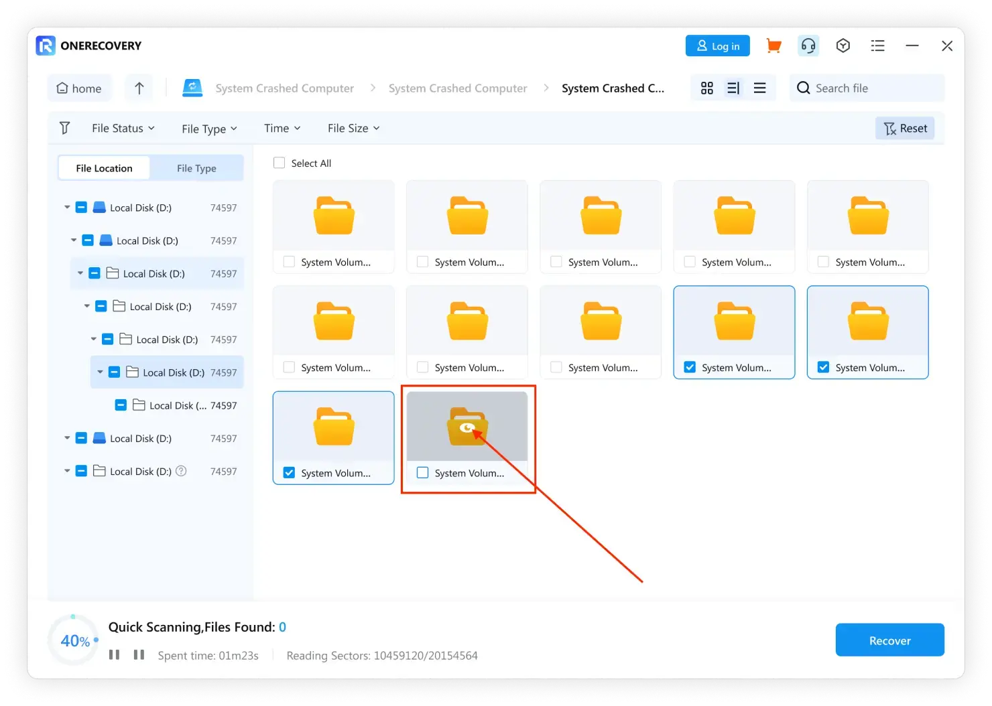This screenshot has width=992, height=706.
Task: Open the File Size dropdown
Action: coord(353,128)
